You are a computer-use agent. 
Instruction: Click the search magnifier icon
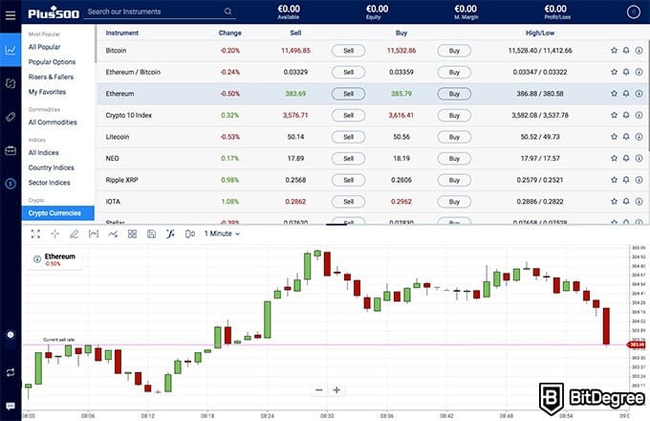point(228,11)
